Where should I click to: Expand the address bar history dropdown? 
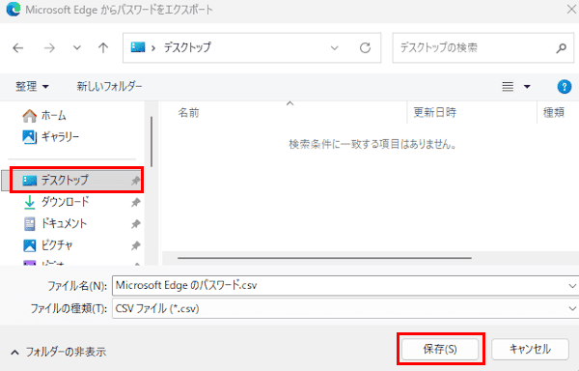coord(335,47)
